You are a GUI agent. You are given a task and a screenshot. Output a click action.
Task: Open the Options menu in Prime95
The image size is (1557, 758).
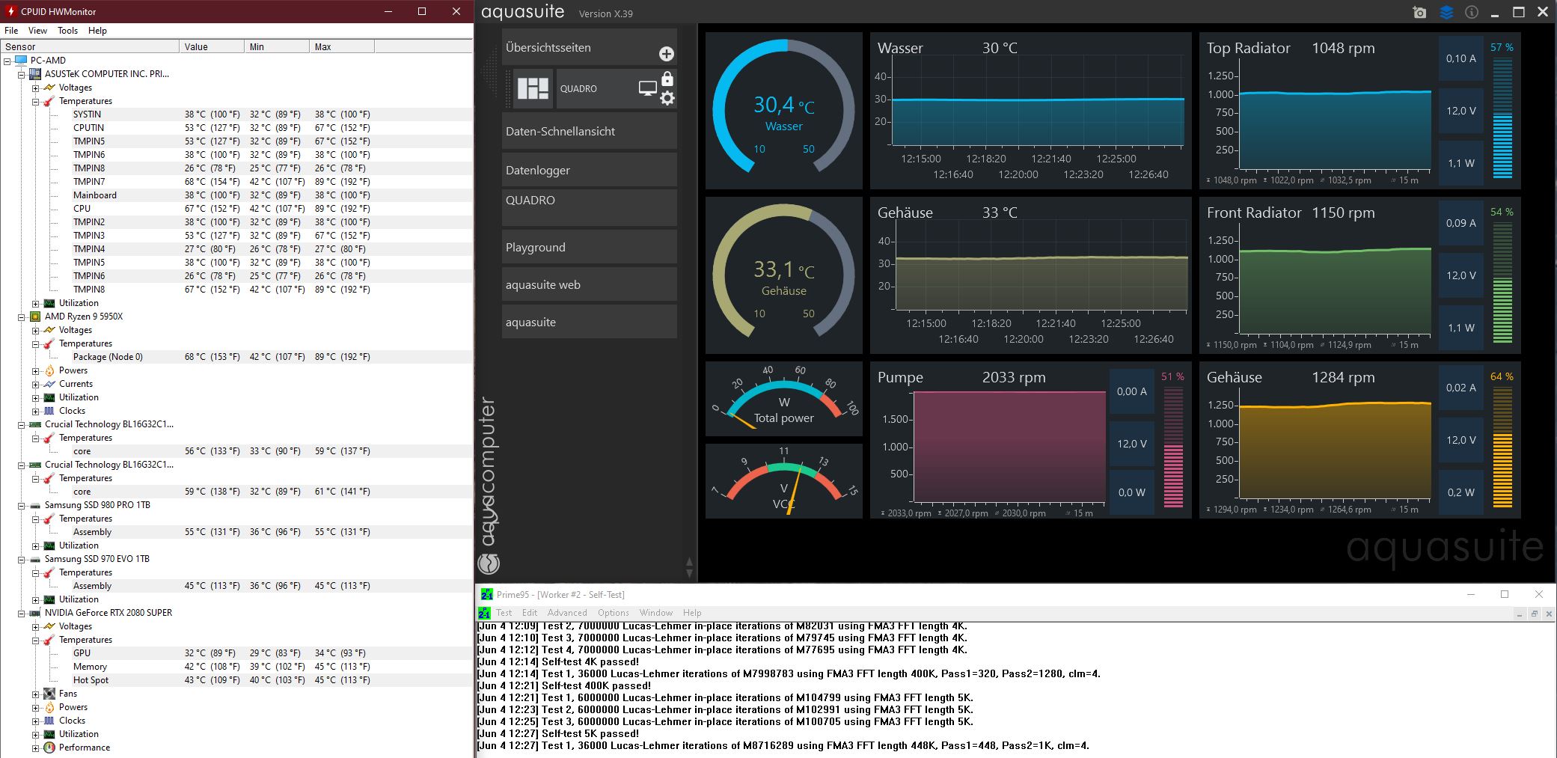coord(614,612)
